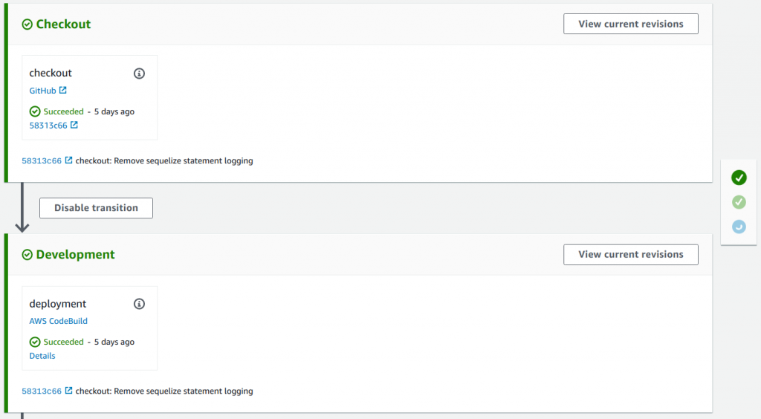Open commit 58313c66 link in Checkout stage footer

tap(42, 160)
